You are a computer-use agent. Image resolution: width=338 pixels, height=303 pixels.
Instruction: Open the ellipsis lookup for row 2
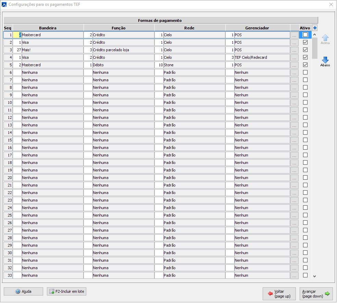coord(294,43)
